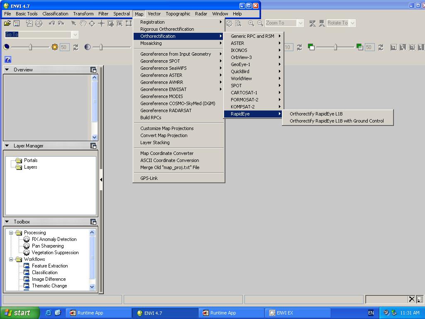Image resolution: width=425 pixels, height=319 pixels.
Task: Switch to ENVI 4.7 taskbar button
Action: tap(165, 313)
